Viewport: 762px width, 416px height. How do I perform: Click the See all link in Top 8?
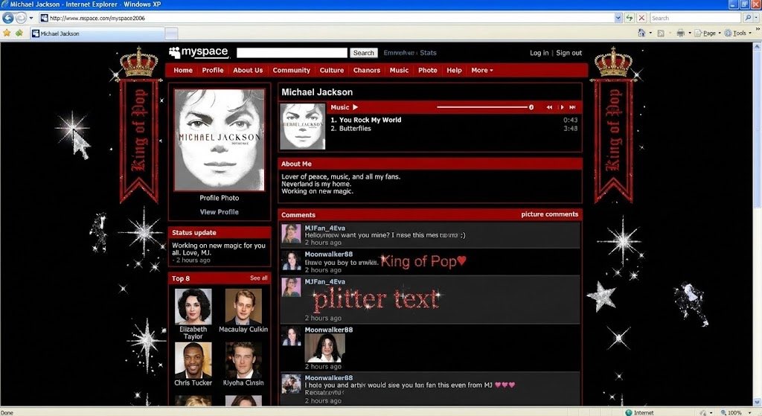click(258, 278)
